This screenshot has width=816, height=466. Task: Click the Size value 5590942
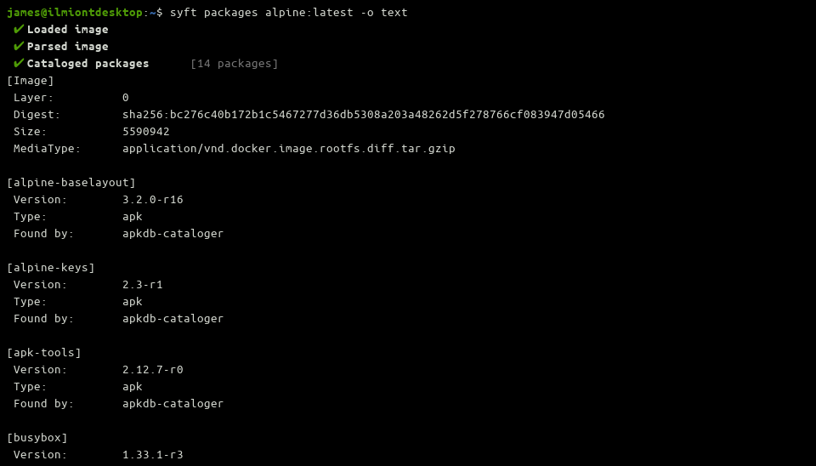pos(146,132)
